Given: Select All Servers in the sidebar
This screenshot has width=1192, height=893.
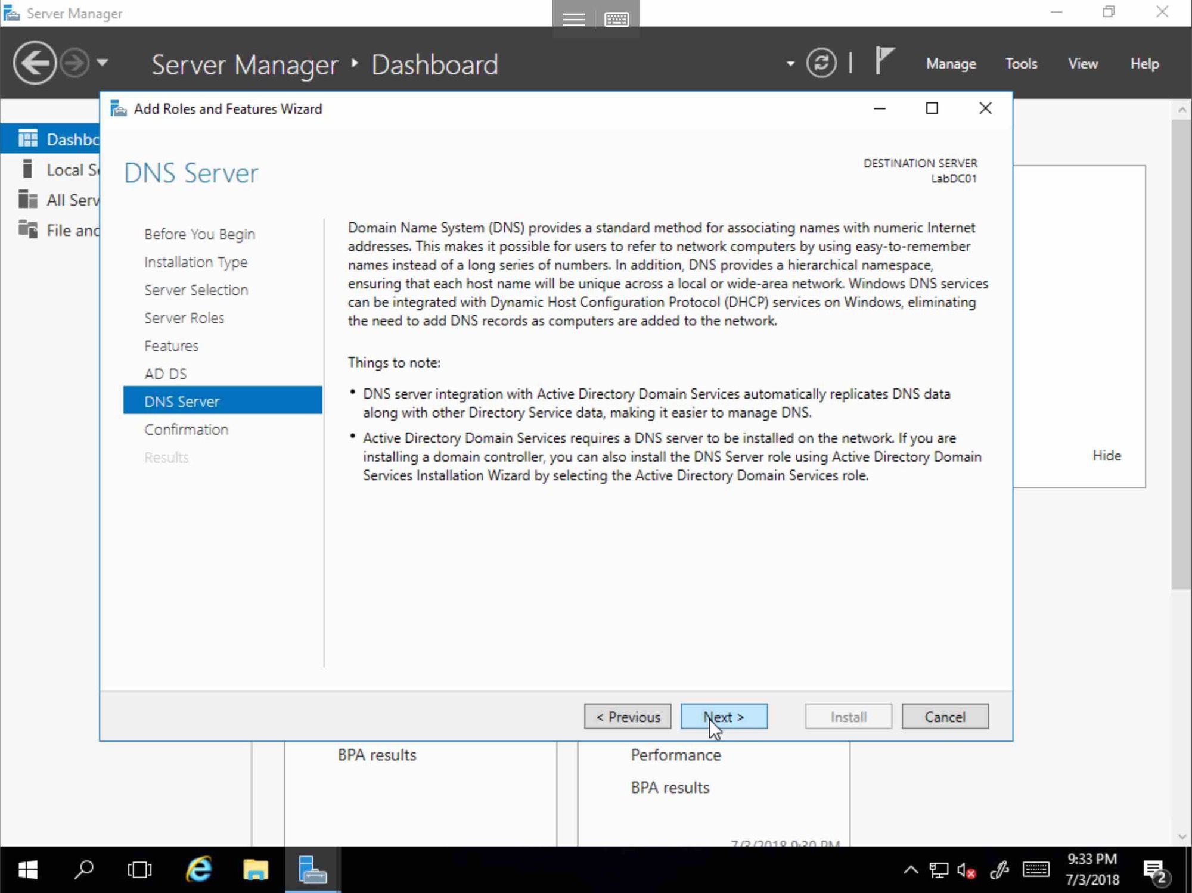Looking at the screenshot, I should (50, 200).
